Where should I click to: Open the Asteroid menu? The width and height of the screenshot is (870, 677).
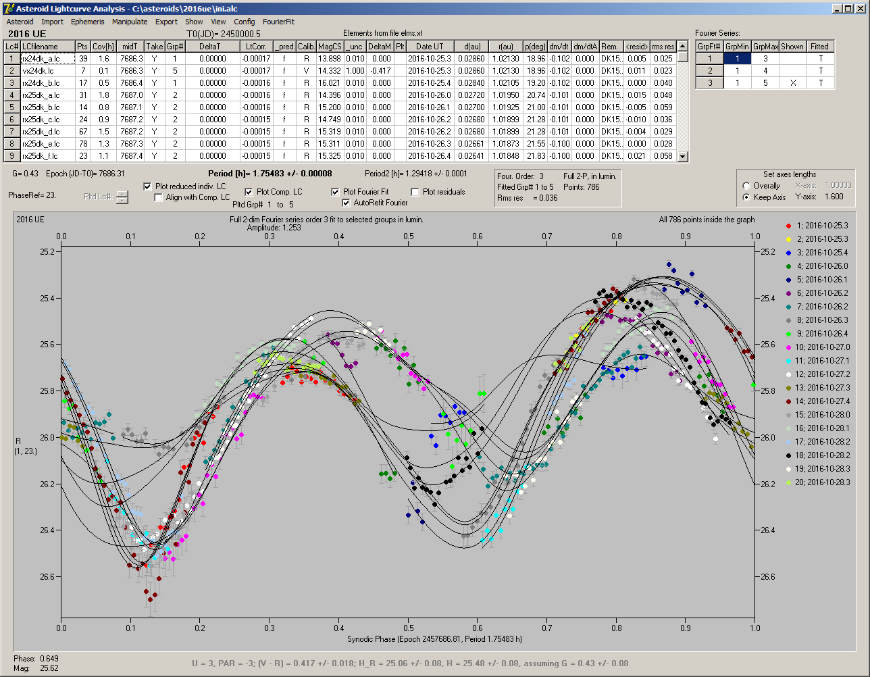pos(20,22)
